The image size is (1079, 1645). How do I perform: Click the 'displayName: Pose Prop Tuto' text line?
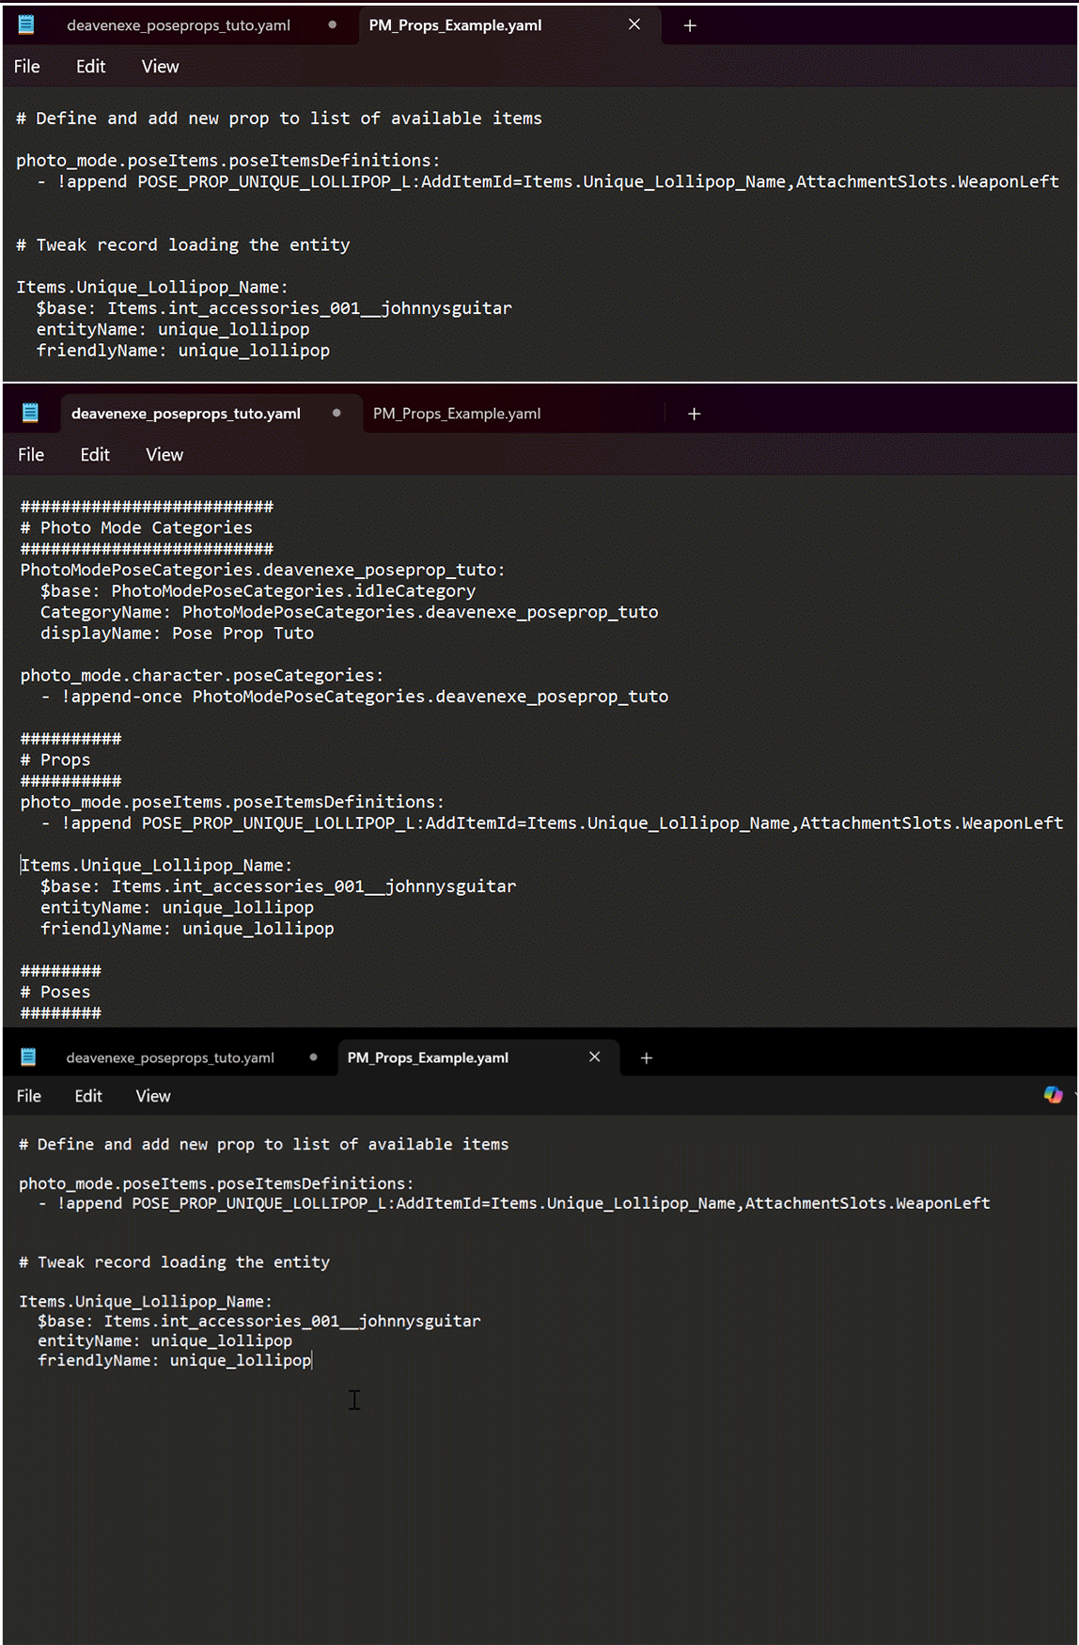click(x=177, y=634)
